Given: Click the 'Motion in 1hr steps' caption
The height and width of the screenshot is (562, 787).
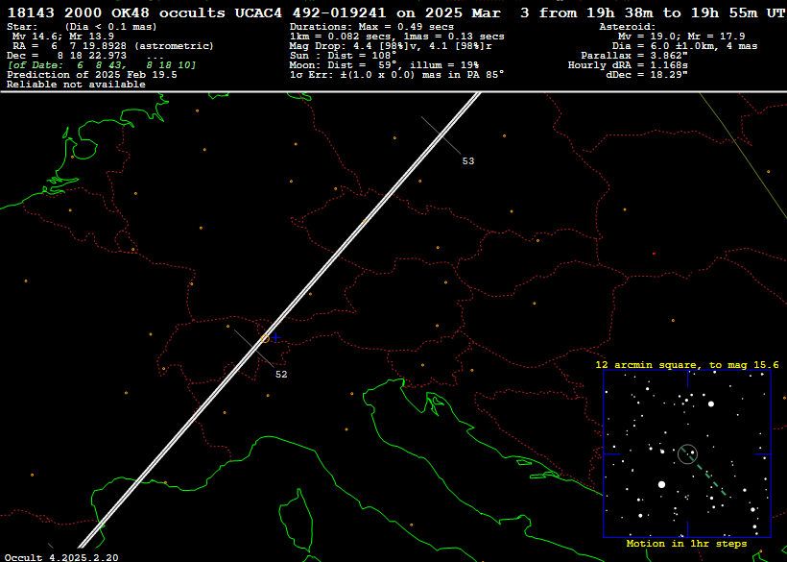Looking at the screenshot, I should 686,544.
